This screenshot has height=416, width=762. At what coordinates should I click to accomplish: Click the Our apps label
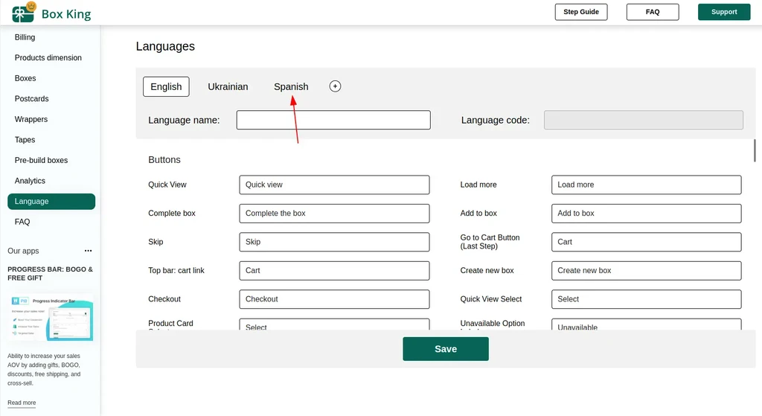click(x=23, y=251)
